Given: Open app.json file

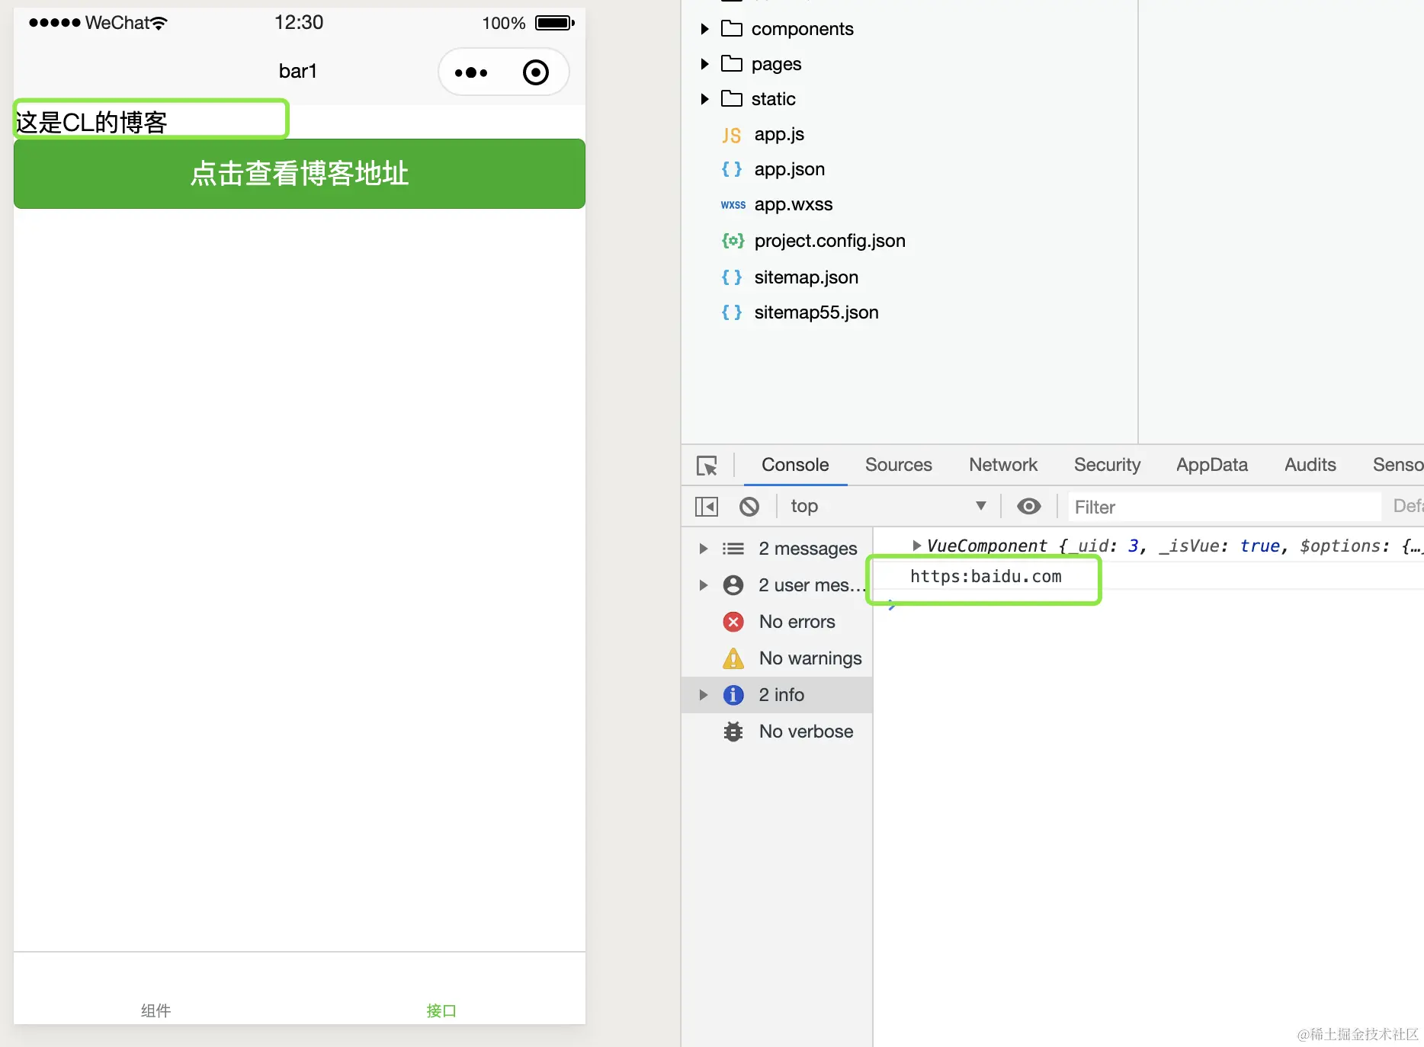Looking at the screenshot, I should 790,169.
